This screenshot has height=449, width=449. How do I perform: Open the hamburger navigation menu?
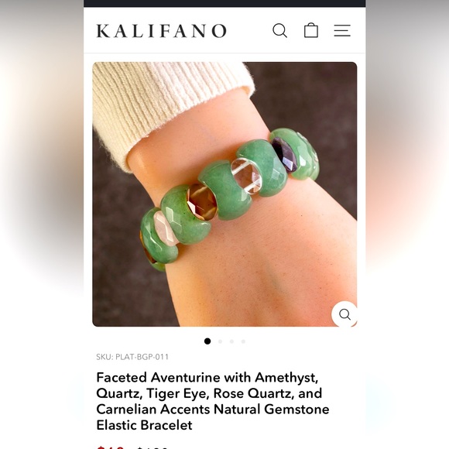click(342, 31)
